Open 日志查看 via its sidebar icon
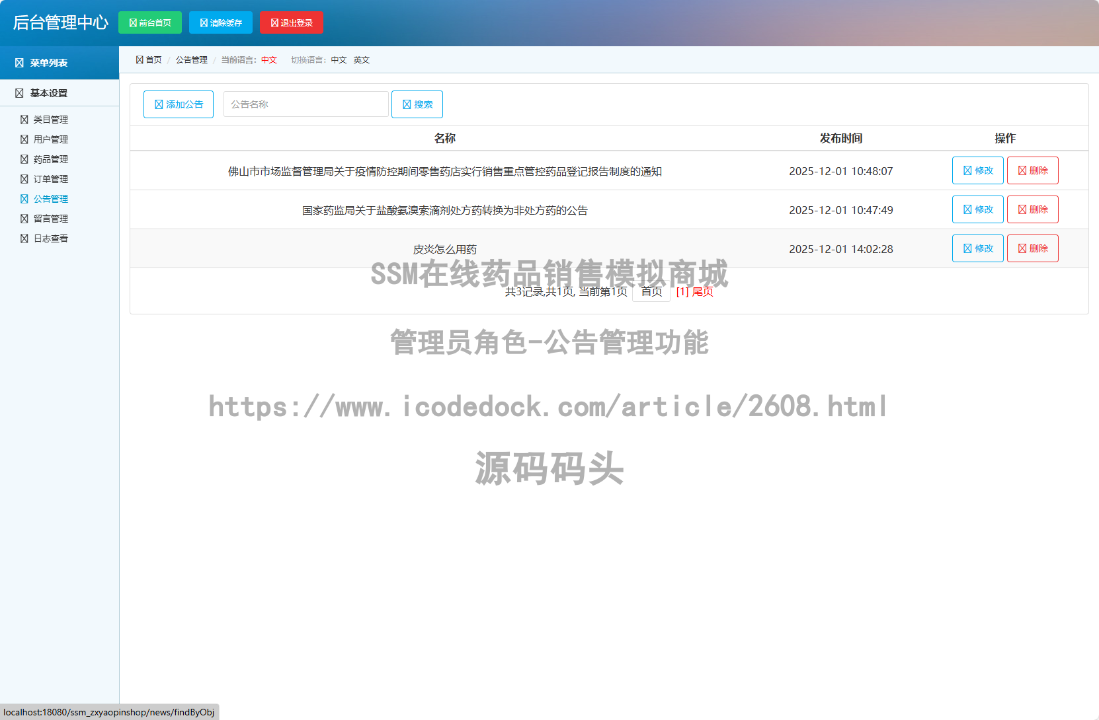The height and width of the screenshot is (720, 1099). [23, 238]
